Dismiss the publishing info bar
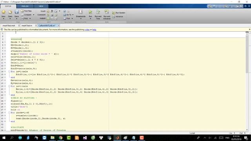 249,29
